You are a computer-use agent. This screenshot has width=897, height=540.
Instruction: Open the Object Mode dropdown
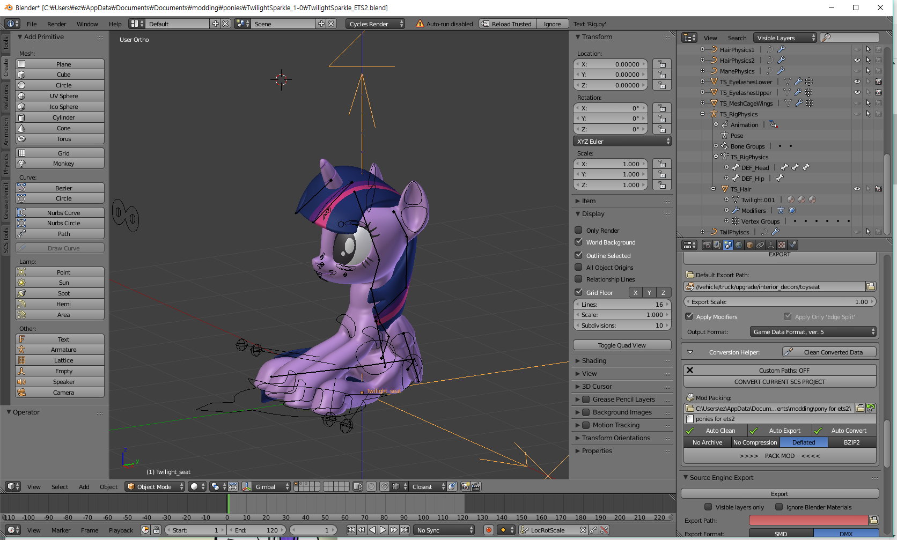pyautogui.click(x=155, y=486)
